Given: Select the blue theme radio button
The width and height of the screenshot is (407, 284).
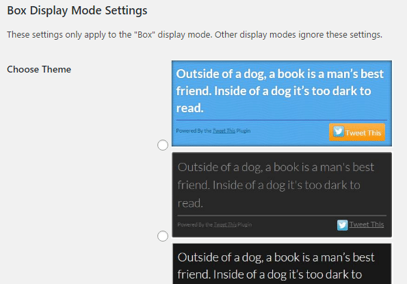Looking at the screenshot, I should tap(163, 145).
